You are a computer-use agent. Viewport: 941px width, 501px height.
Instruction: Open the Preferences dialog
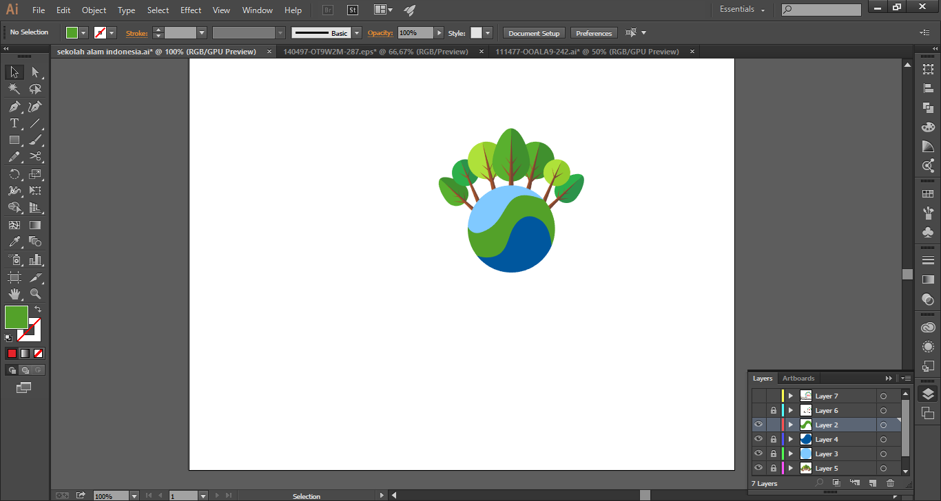pyautogui.click(x=593, y=32)
